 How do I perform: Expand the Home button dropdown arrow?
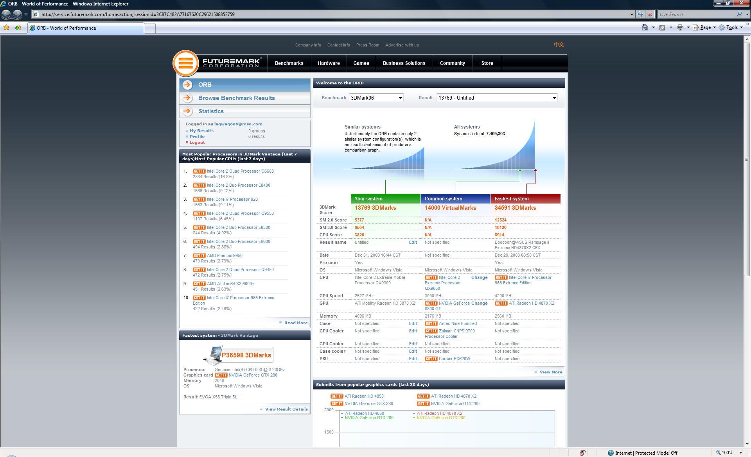[653, 27]
